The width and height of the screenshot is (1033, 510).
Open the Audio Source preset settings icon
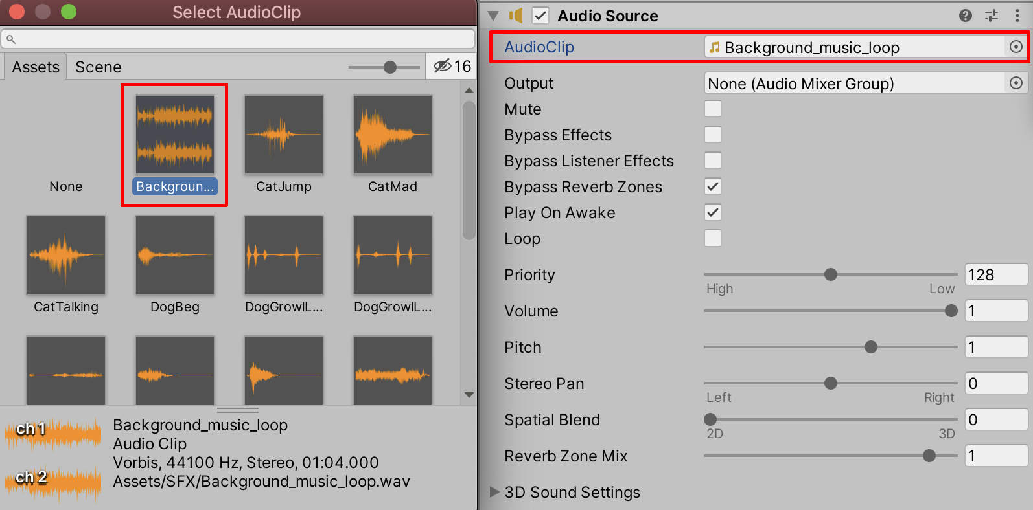[x=992, y=16]
